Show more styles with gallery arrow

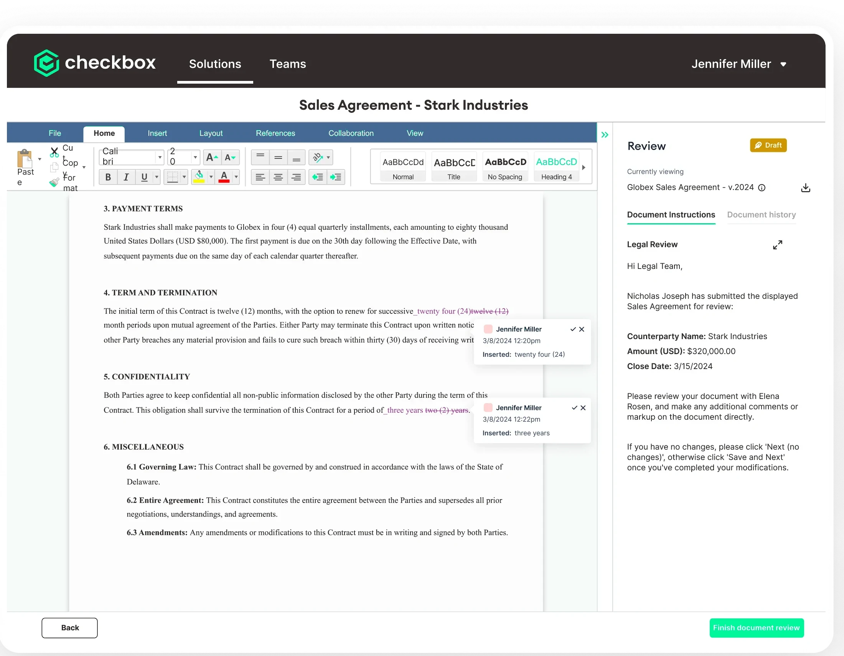[584, 167]
